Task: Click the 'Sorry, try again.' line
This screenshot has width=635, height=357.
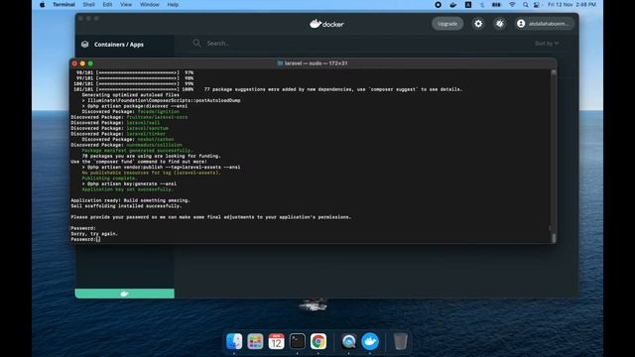Action: 94,234
